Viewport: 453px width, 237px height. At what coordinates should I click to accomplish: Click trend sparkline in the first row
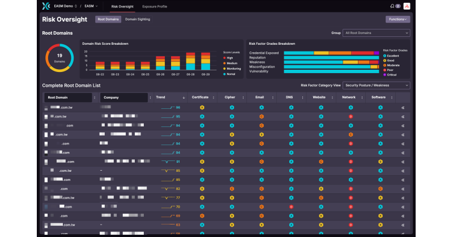point(168,107)
